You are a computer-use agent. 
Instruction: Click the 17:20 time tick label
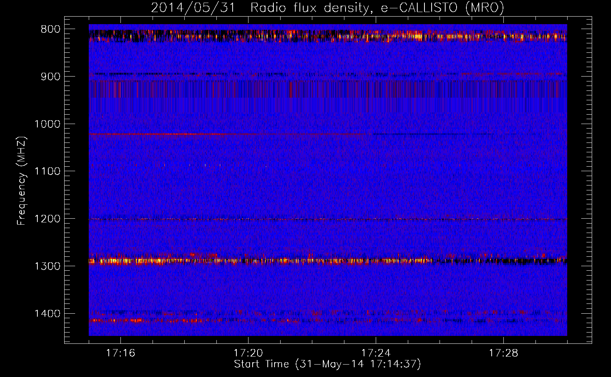point(248,353)
